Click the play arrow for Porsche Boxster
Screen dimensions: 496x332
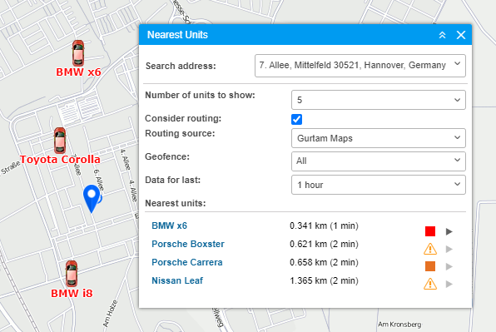pos(449,249)
